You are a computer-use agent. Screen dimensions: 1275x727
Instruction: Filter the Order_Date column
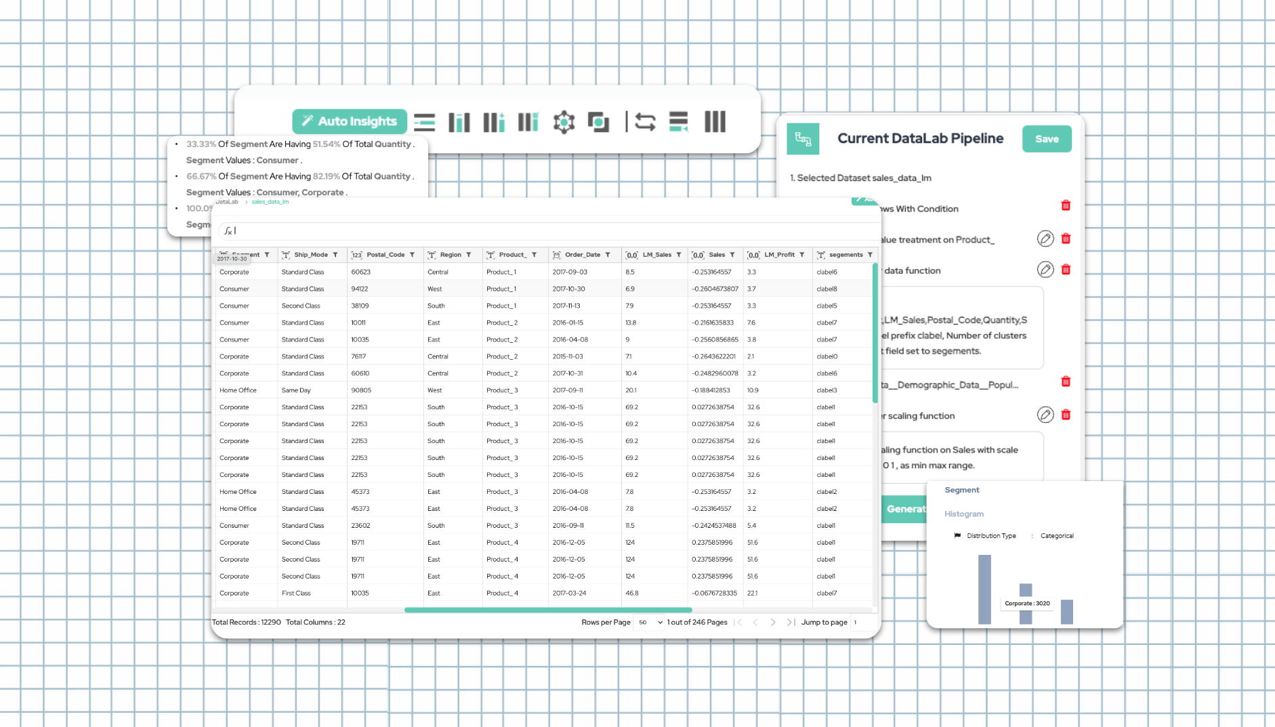[608, 255]
